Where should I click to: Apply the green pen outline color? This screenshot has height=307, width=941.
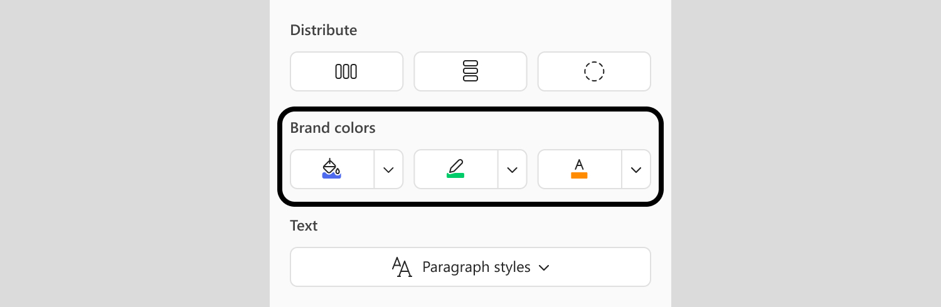pyautogui.click(x=455, y=169)
